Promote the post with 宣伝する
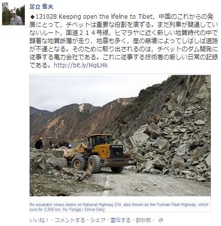 121,220
